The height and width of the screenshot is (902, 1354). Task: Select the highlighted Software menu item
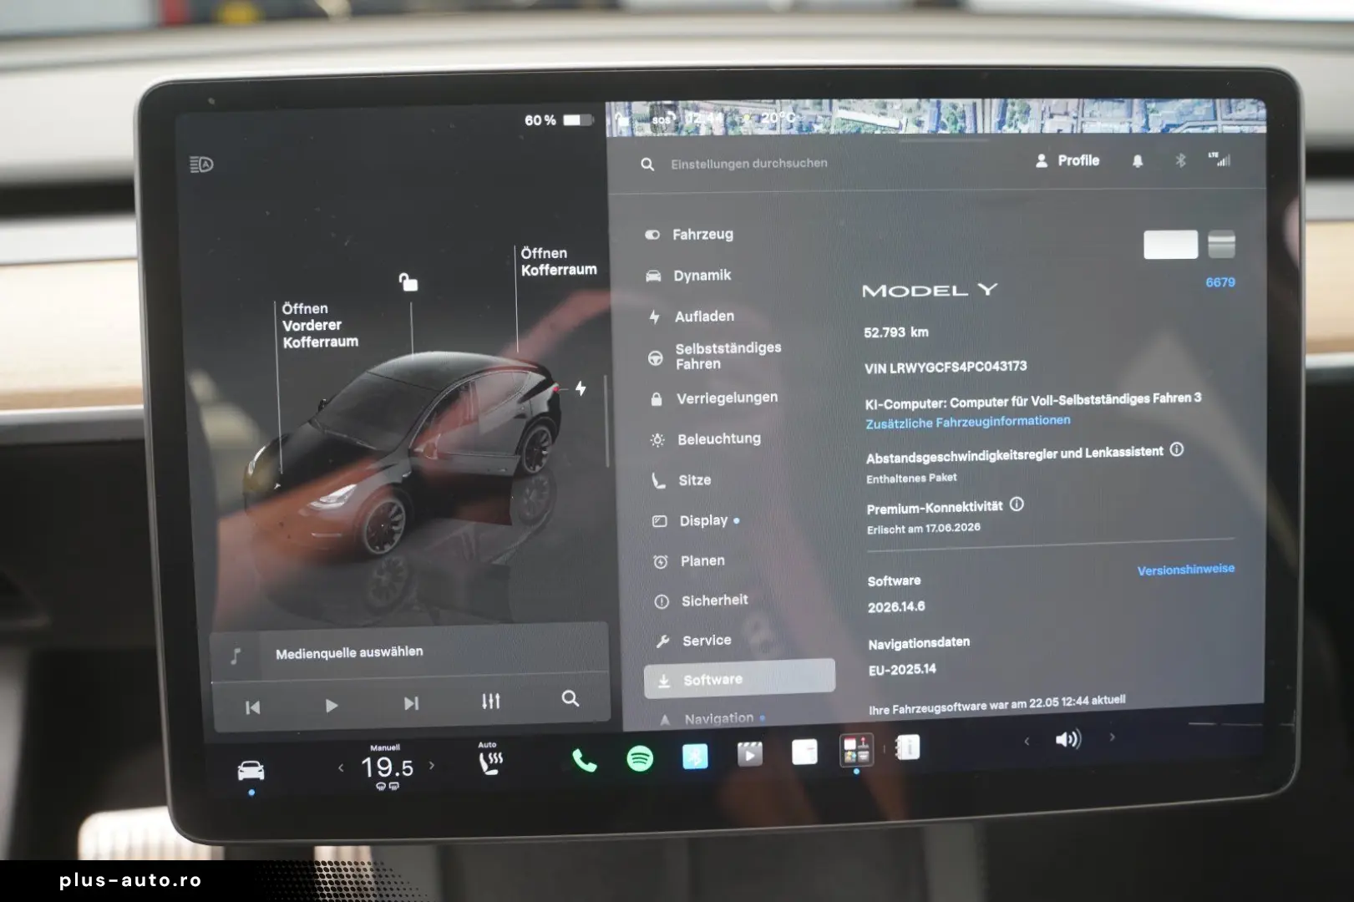[739, 679]
